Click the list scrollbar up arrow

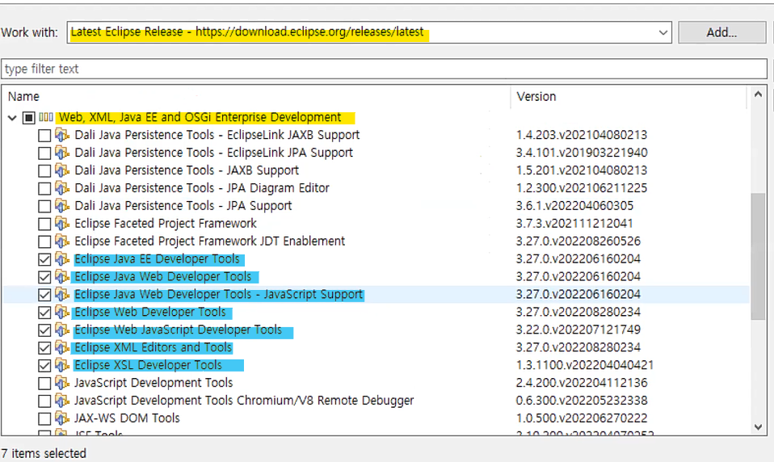pyautogui.click(x=758, y=94)
